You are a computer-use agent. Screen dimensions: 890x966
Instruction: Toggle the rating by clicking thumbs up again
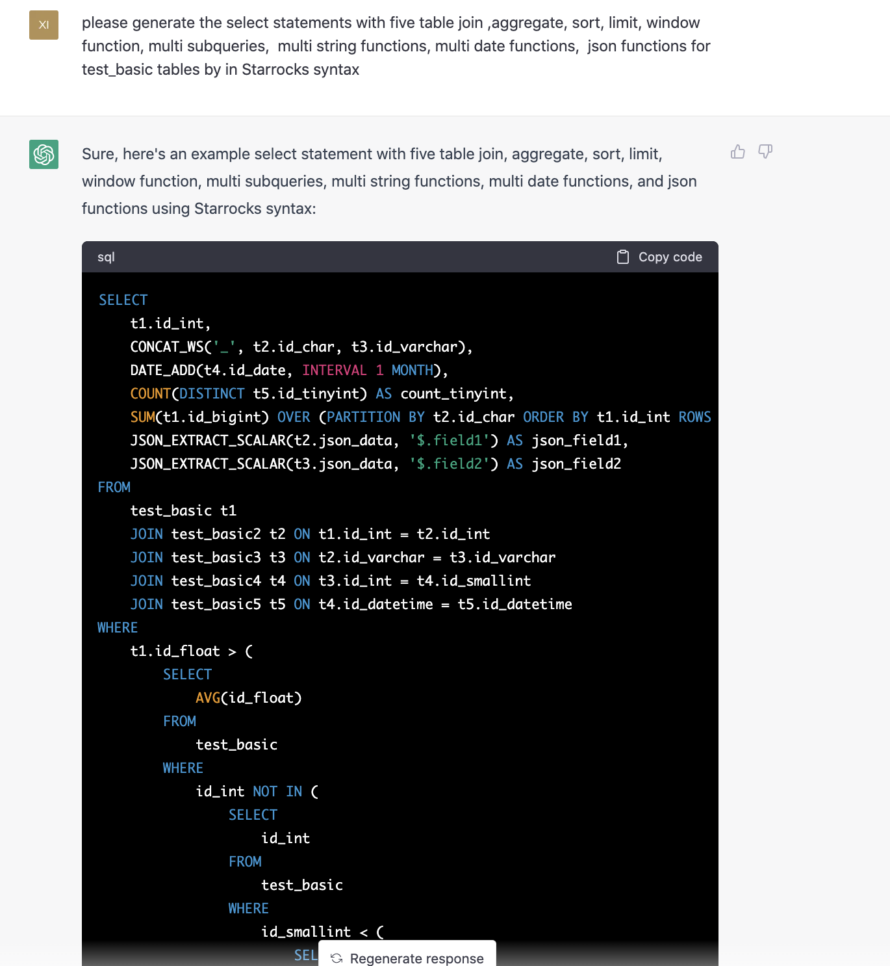click(737, 151)
